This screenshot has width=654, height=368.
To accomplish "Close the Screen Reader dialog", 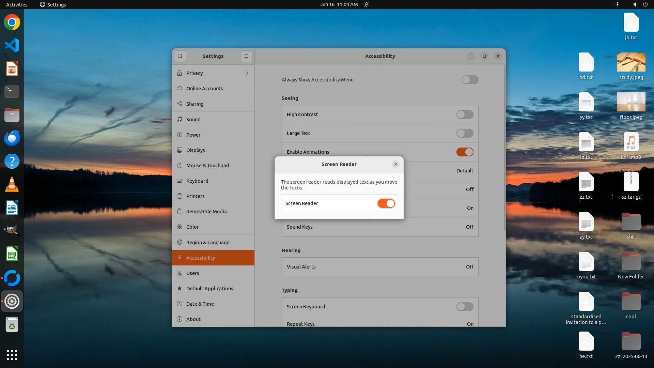I will (395, 164).
